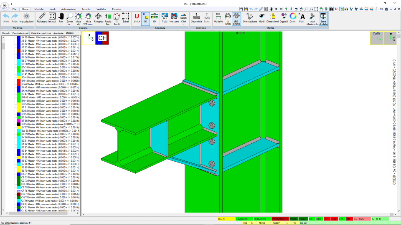Click the Undo arrow
The height and width of the screenshot is (225, 401).
click(x=6, y=18)
